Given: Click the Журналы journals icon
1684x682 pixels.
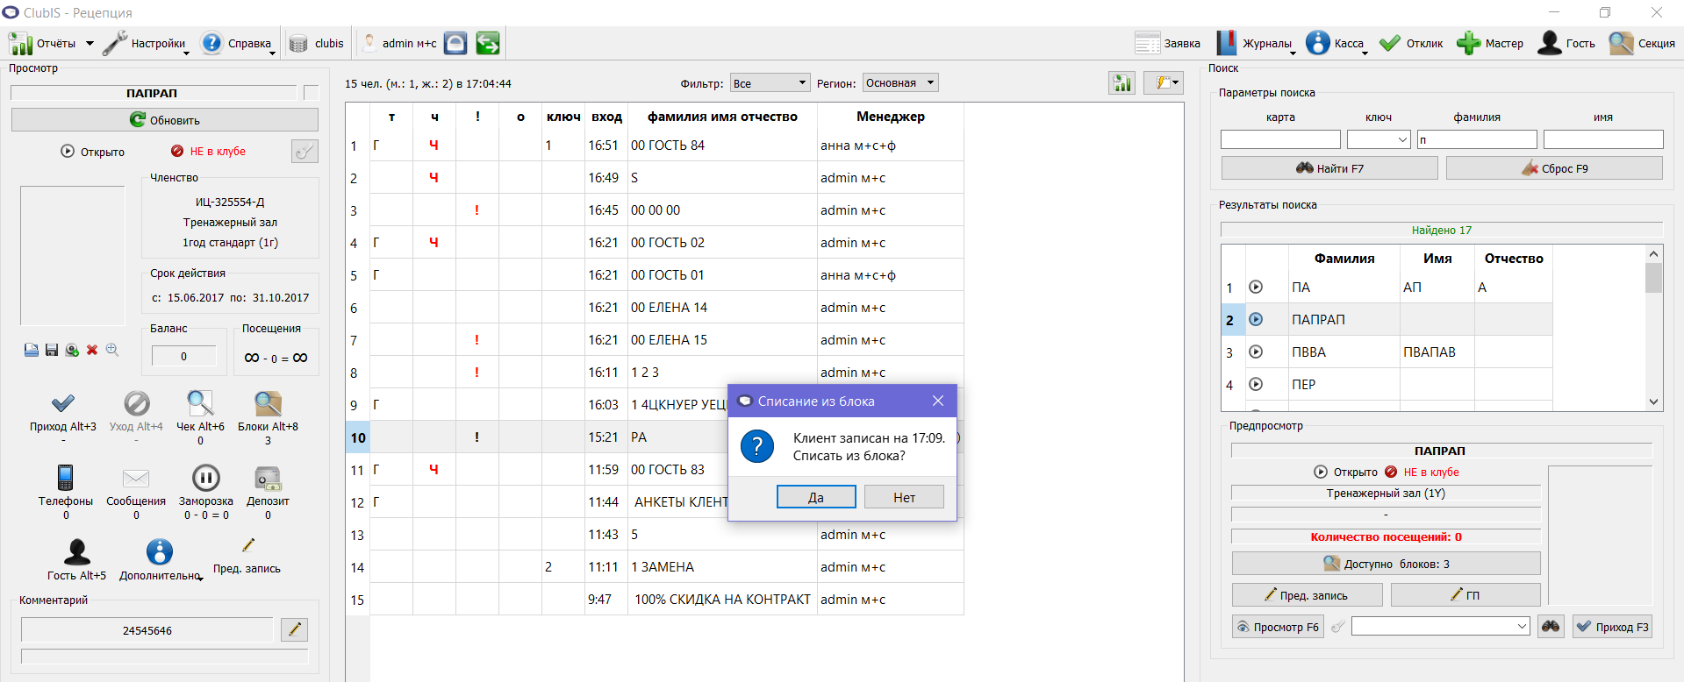Looking at the screenshot, I should pos(1226,43).
